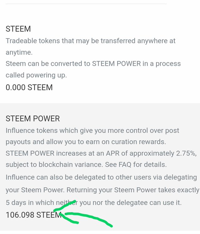Click the STEEM POWER section heading
Screen dimensions: 200x234
(x=32, y=119)
